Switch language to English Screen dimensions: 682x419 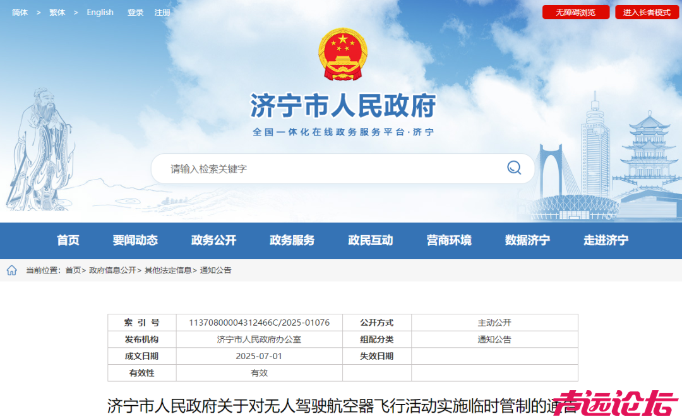(100, 12)
